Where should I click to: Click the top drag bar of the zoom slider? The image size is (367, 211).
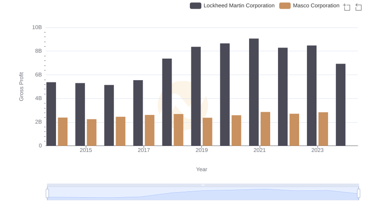click(203, 185)
